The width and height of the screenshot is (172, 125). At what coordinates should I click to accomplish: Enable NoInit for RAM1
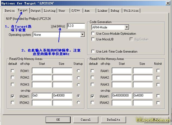coord(158,70)
